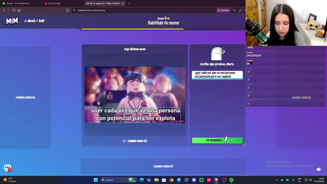The image size is (327, 184).
Task: Open Google Chrome from the taskbar
Action: point(171,180)
